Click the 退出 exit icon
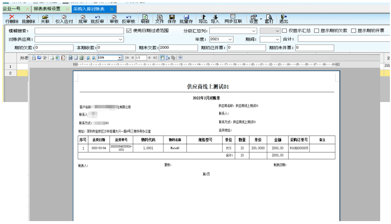391x224 pixels. click(284, 19)
